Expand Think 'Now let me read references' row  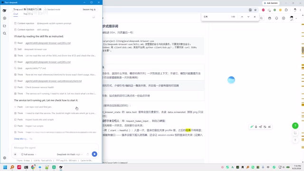55,75
